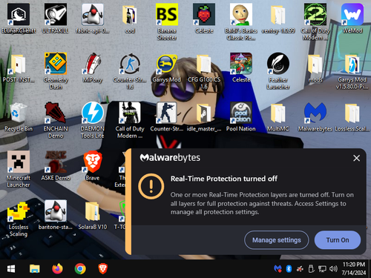
Task: Open the MiPony desktop shortcut
Action: (93, 68)
